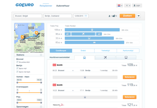Click the plane icon in 96,99 € bar
The width and height of the screenshot is (157, 108).
pyautogui.click(x=83, y=34)
